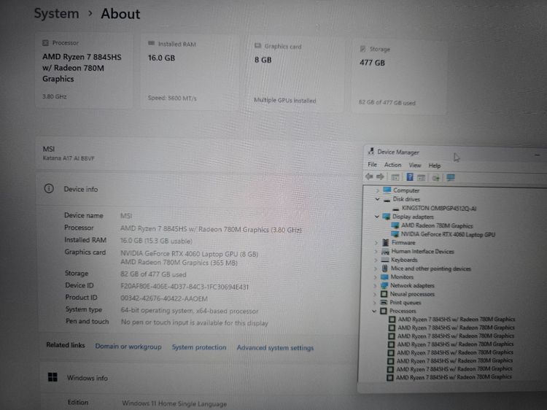
Task: Collapse the Processors node
Action: [x=374, y=311]
